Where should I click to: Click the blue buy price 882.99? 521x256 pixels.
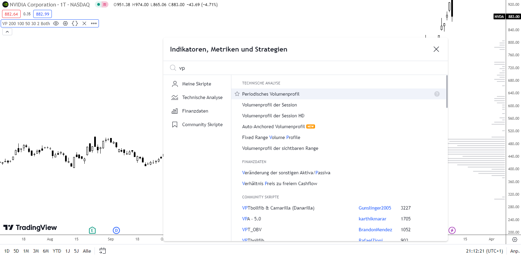pyautogui.click(x=42, y=14)
